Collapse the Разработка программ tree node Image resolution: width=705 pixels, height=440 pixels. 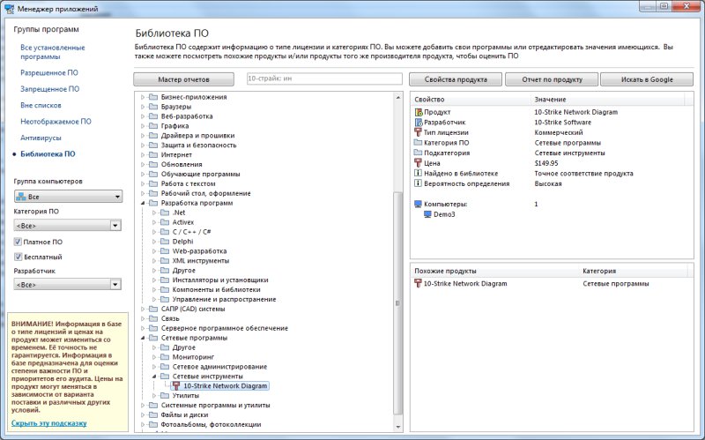(x=143, y=203)
